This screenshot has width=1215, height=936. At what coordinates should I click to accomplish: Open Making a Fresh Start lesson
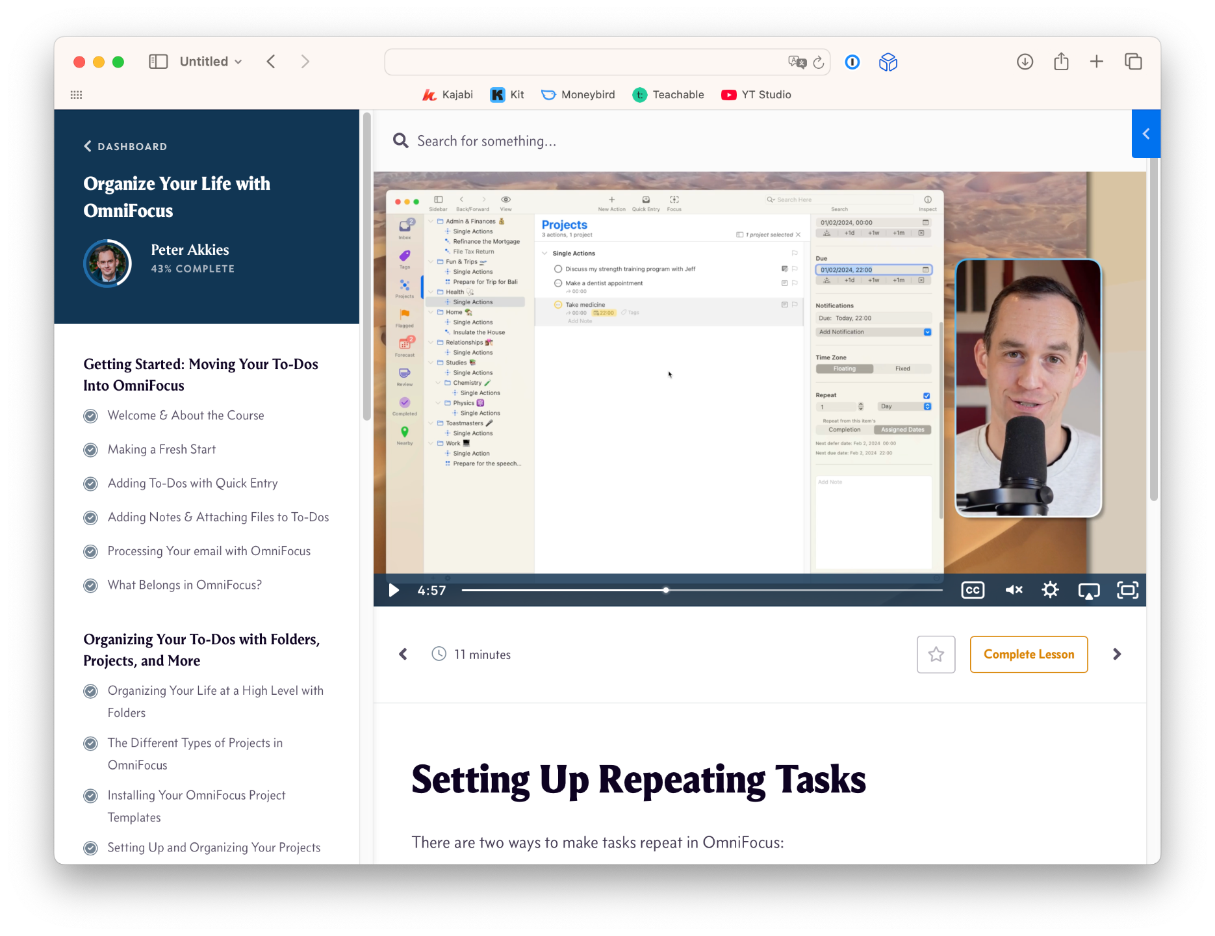click(161, 450)
